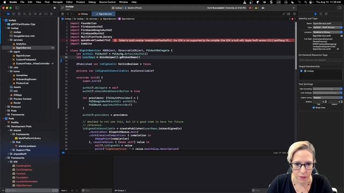Adjust editor options lines icon

(289, 14)
